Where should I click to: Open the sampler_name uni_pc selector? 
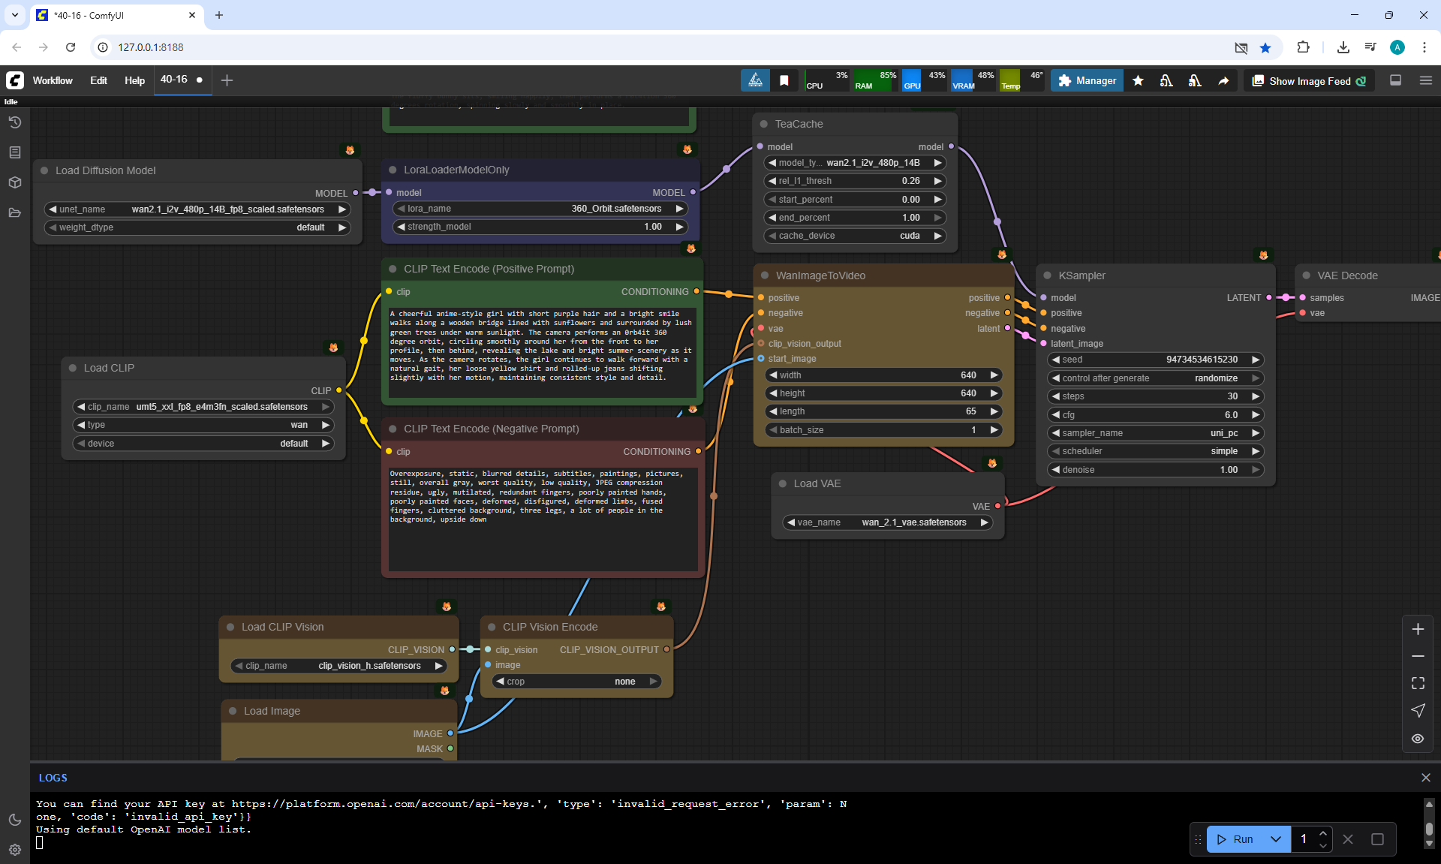point(1154,433)
